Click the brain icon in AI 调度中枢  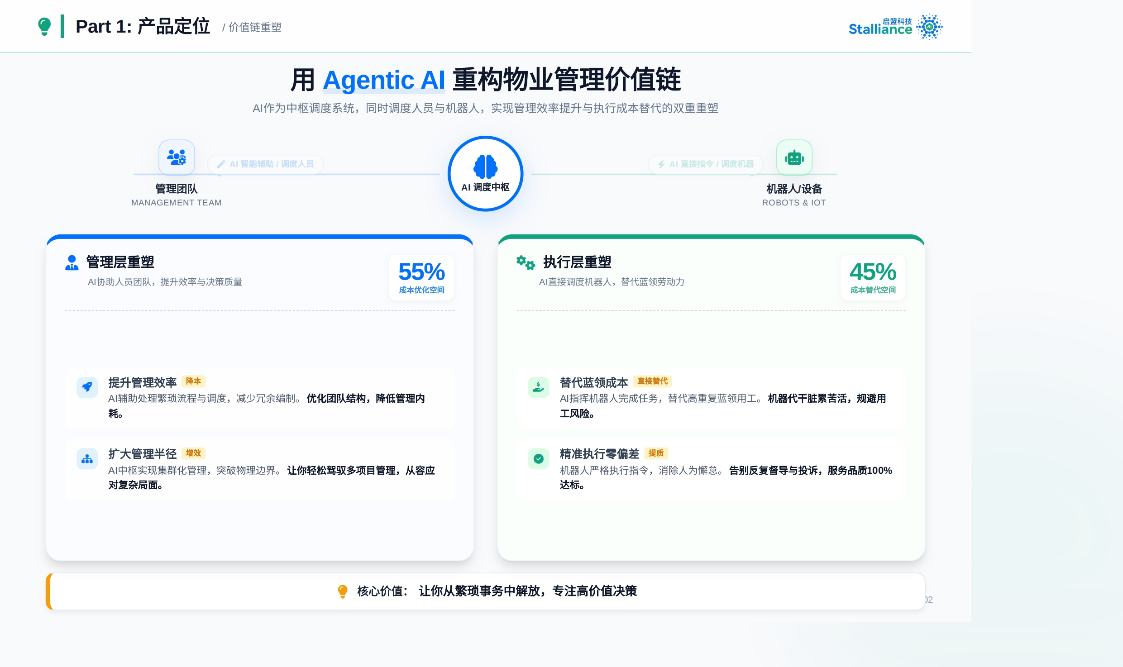[x=485, y=167]
